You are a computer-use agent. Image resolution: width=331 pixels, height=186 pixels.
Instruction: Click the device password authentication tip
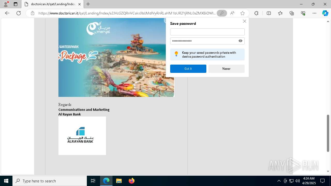tap(207, 55)
